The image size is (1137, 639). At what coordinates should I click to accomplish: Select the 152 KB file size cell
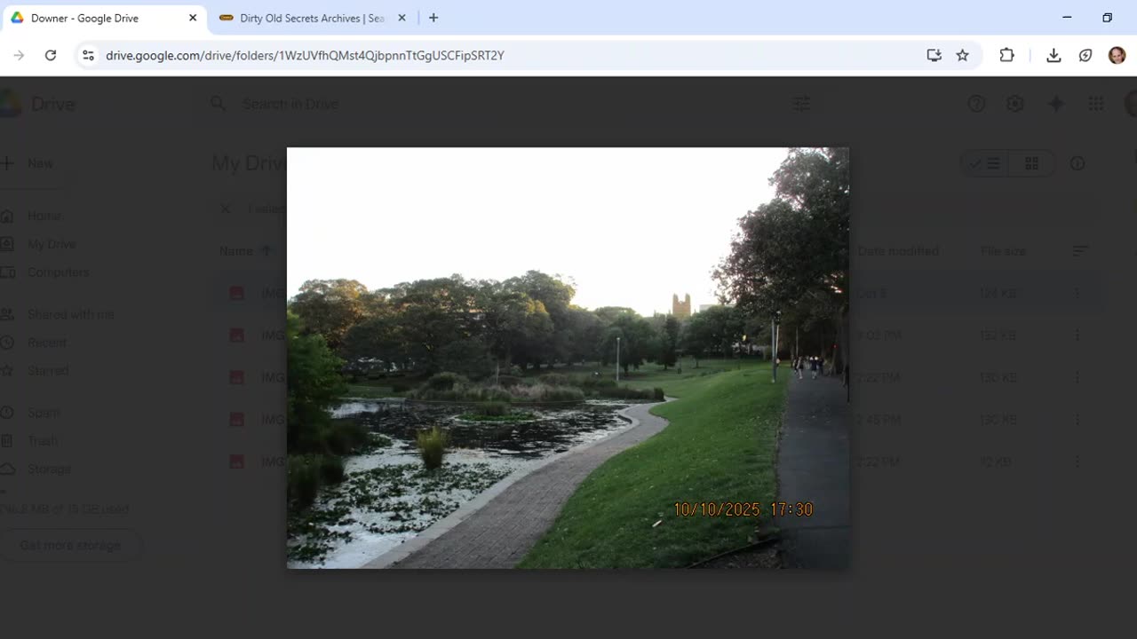pos(998,335)
